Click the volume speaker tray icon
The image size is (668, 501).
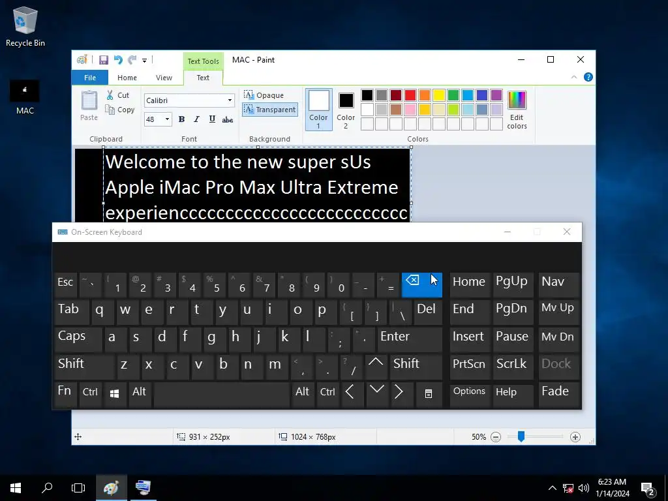(x=584, y=488)
